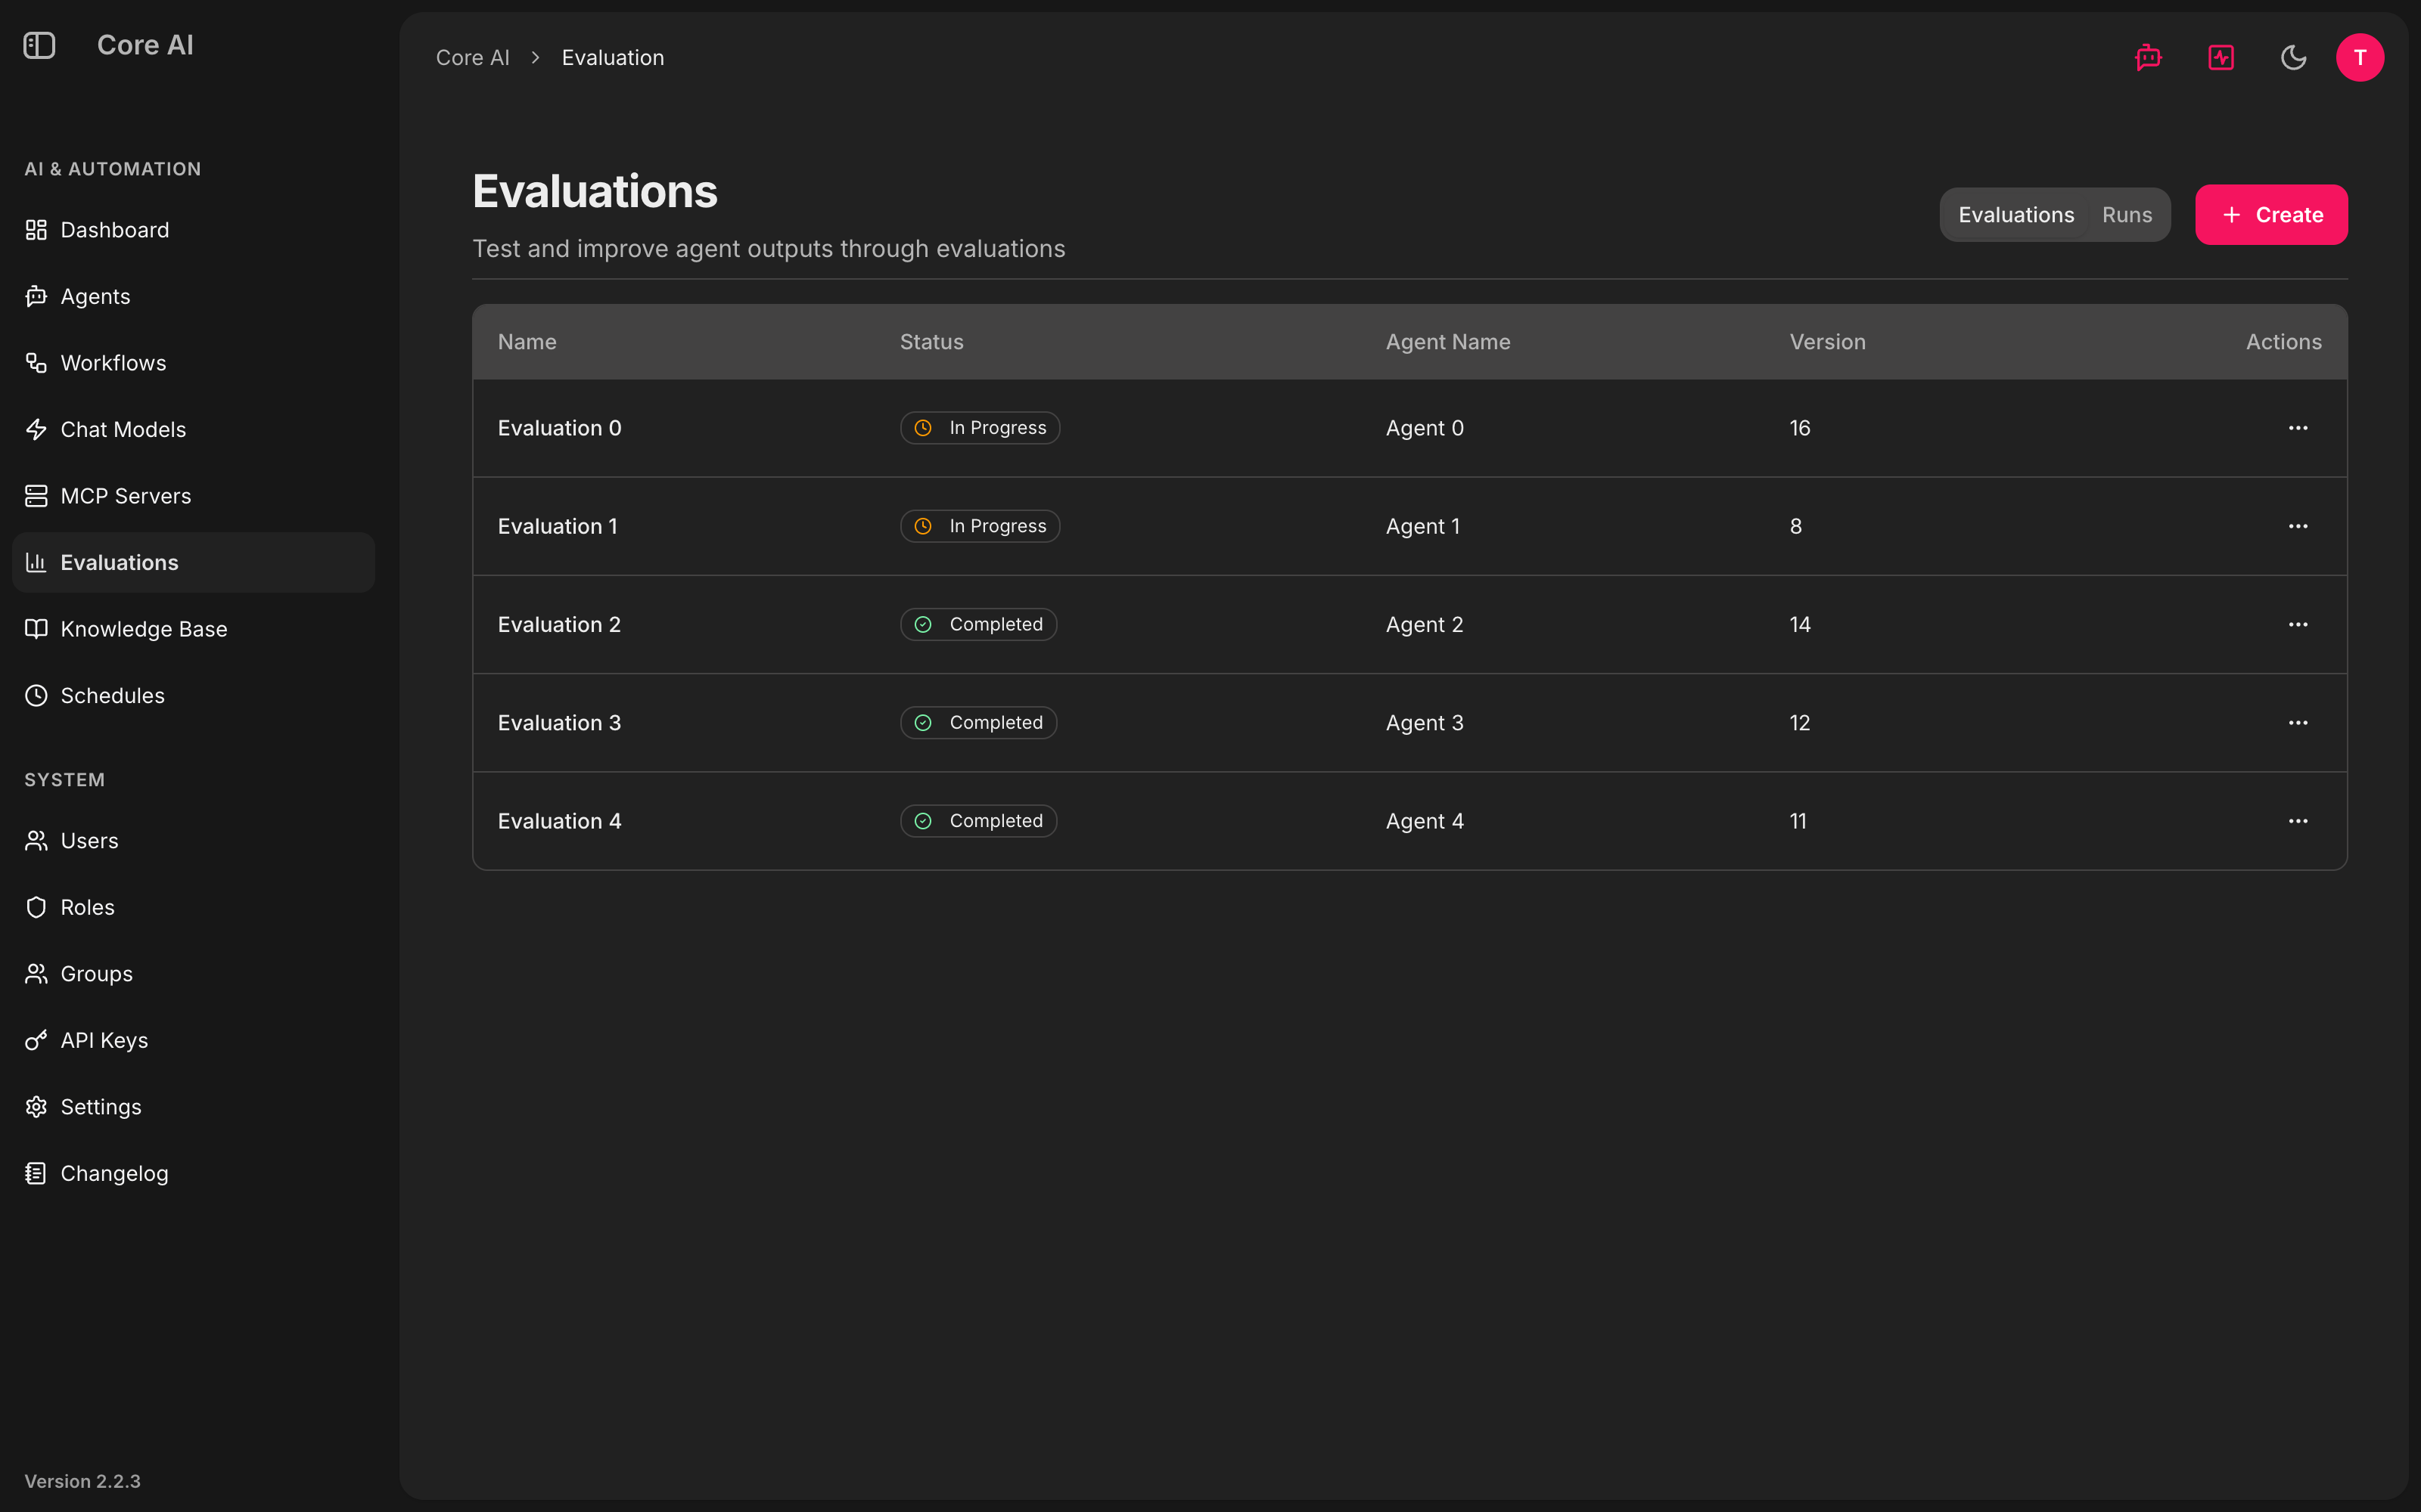
Task: Click the Chat Models lightning icon
Action: click(36, 429)
